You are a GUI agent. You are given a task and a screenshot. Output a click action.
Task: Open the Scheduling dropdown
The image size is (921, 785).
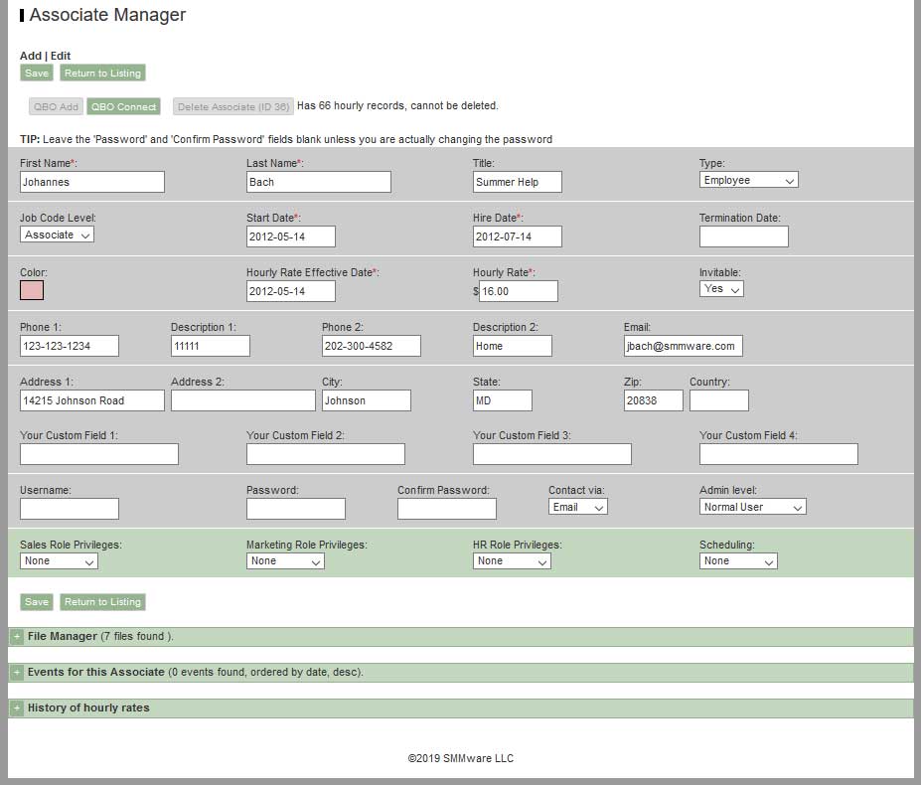pyautogui.click(x=738, y=561)
